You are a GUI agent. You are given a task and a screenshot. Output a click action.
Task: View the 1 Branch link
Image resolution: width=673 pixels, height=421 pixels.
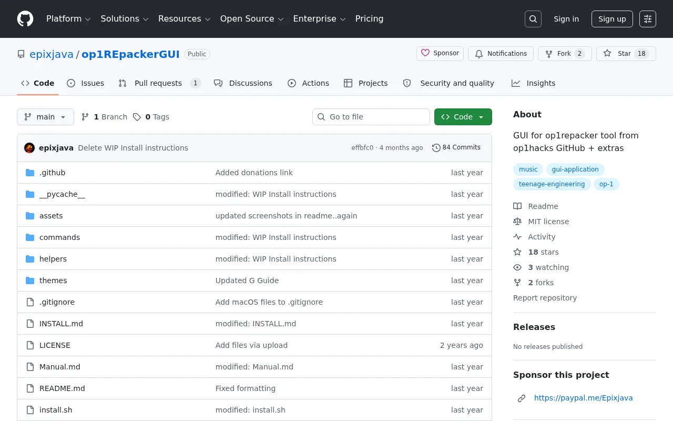[x=105, y=117]
